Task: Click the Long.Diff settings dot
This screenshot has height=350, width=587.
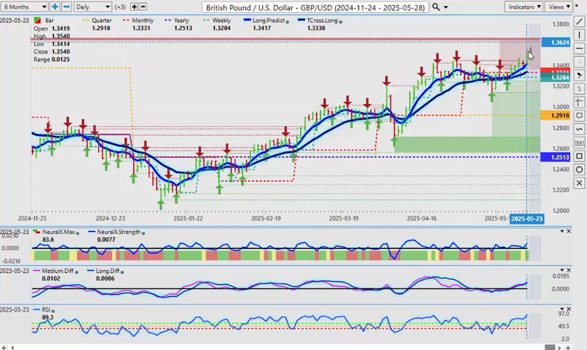Action: coord(122,272)
